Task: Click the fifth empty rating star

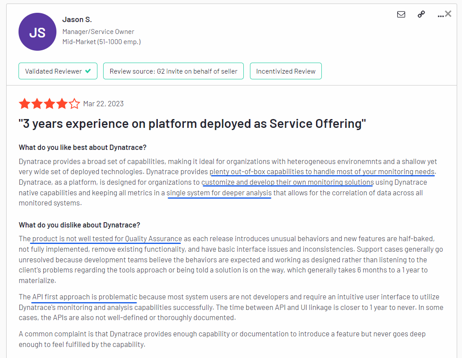Action: click(75, 104)
